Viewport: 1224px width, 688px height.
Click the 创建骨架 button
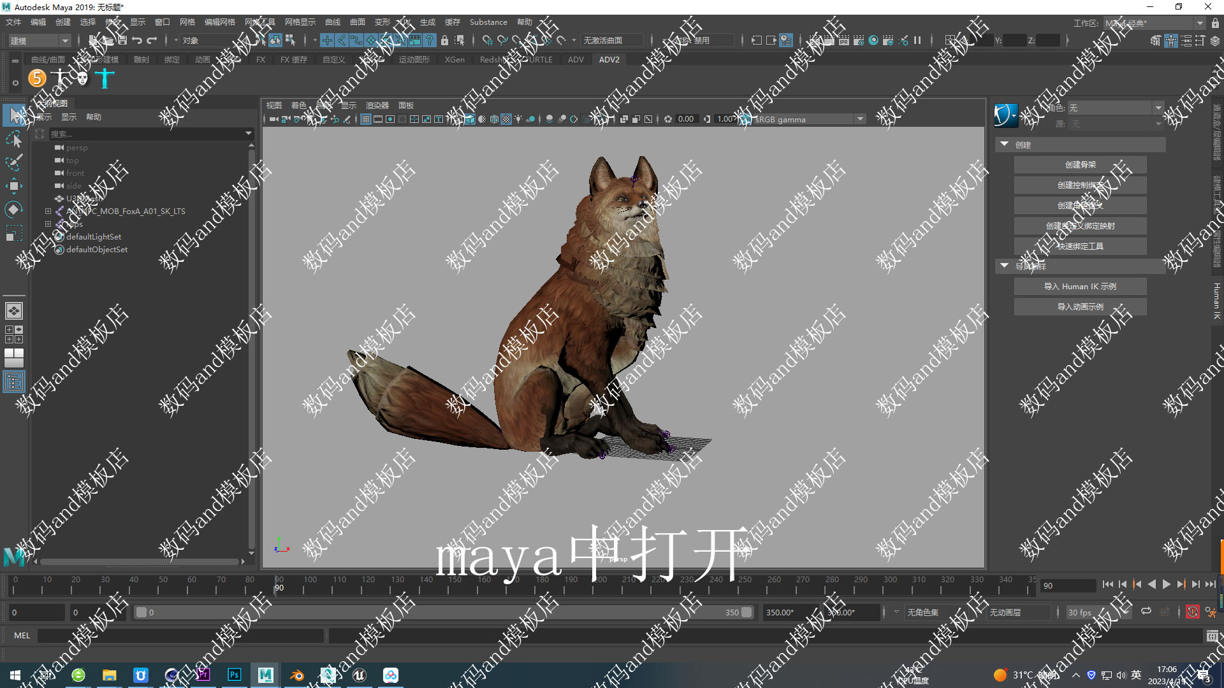coord(1080,164)
